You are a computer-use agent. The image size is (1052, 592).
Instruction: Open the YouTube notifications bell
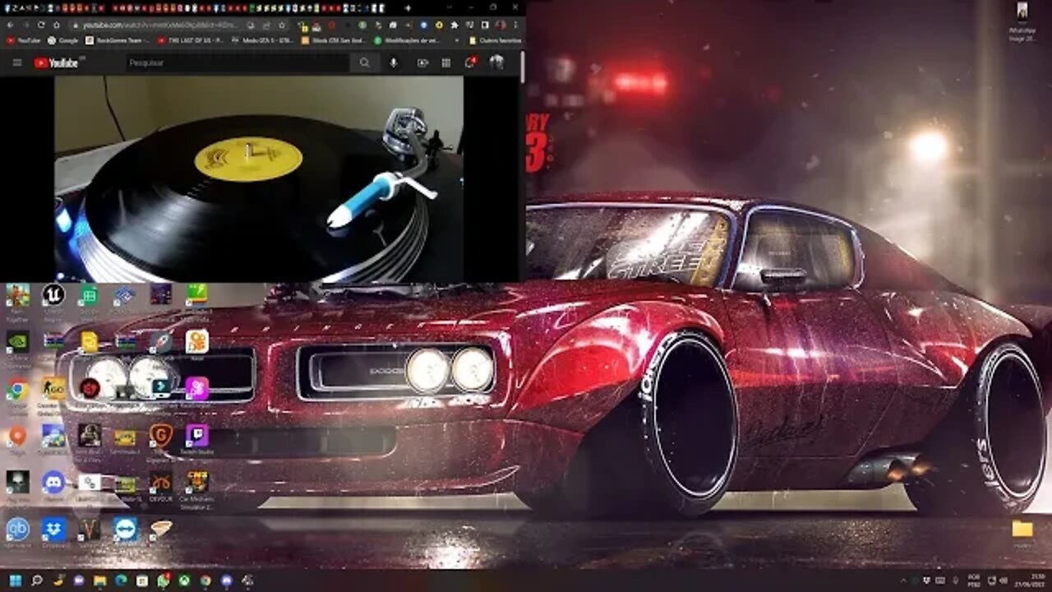tap(470, 62)
